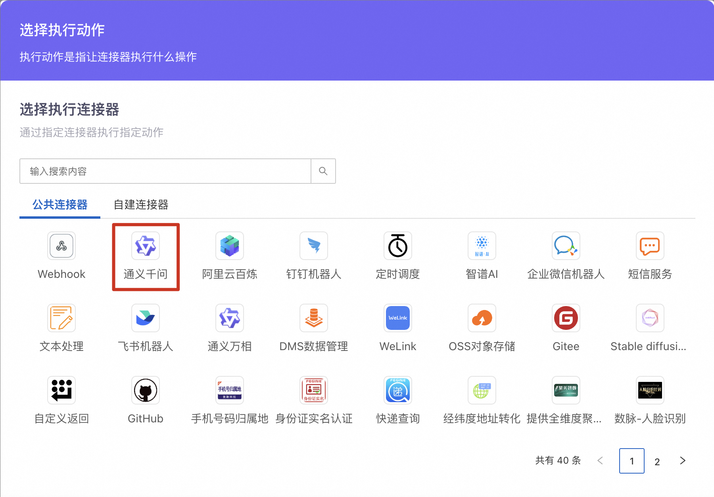Select the 经纬度地址转化 globe icon
The width and height of the screenshot is (714, 497).
coord(482,390)
